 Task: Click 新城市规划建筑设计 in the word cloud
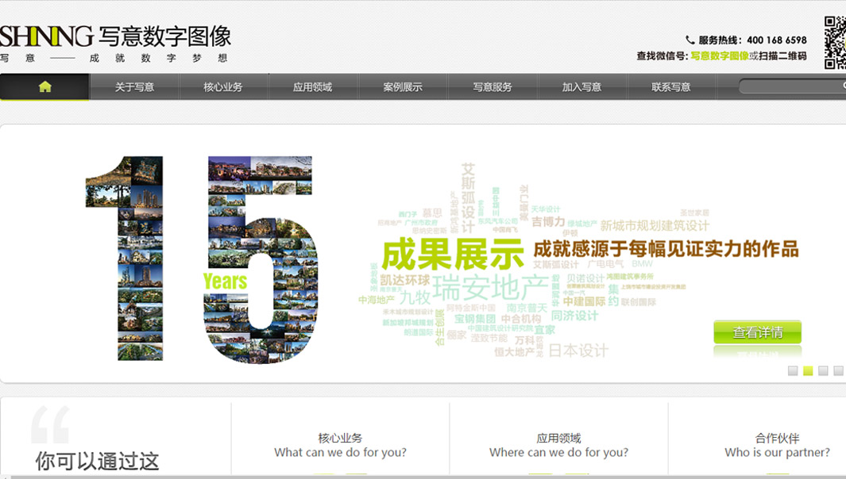(655, 225)
